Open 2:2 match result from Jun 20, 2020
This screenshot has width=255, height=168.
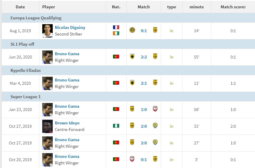tap(144, 57)
